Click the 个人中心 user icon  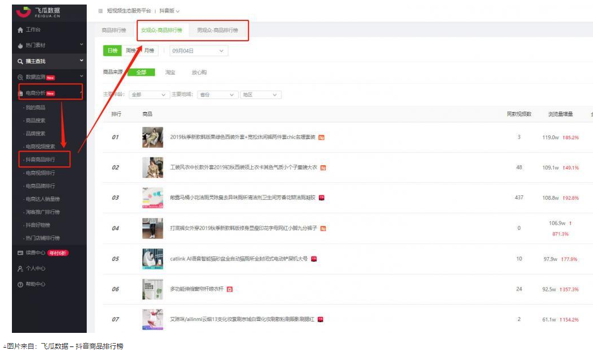(20, 268)
